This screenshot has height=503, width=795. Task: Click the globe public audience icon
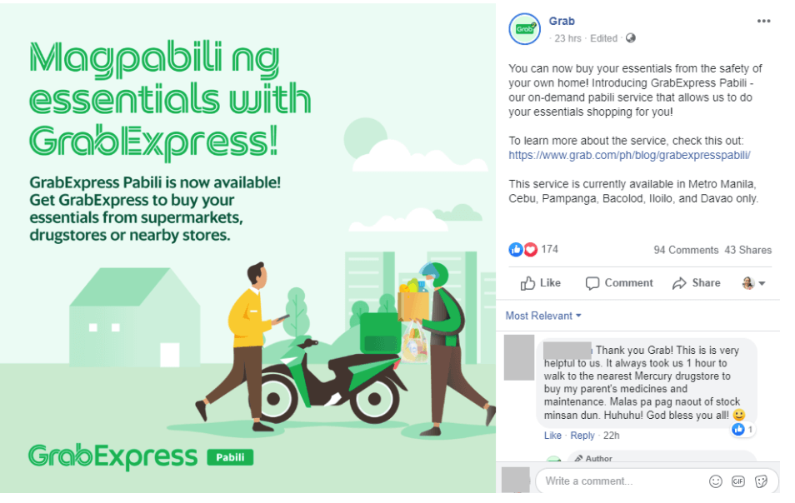click(x=630, y=38)
